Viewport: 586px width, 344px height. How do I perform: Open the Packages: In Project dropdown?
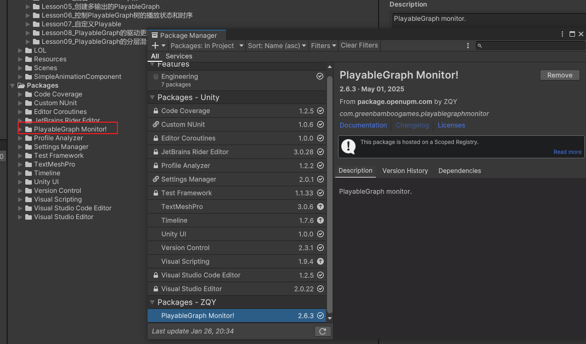207,45
